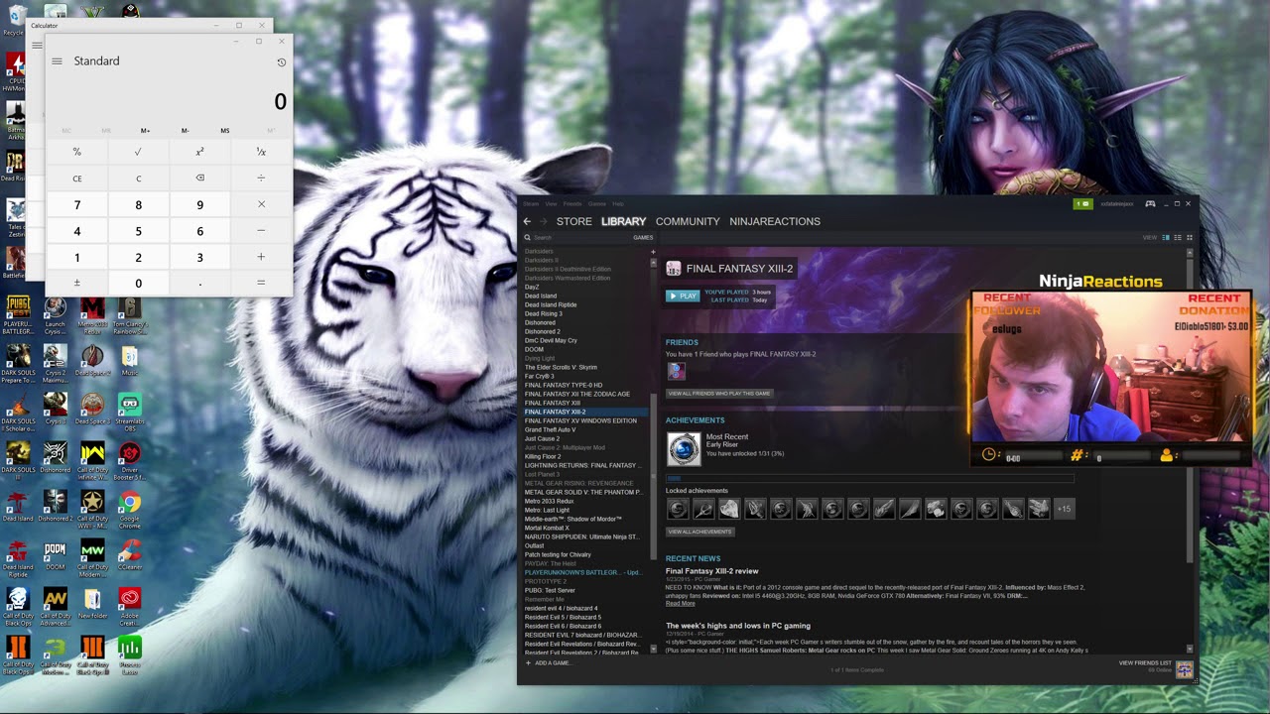The width and height of the screenshot is (1270, 714).
Task: Click the Early Riser achievement icon
Action: point(684,449)
